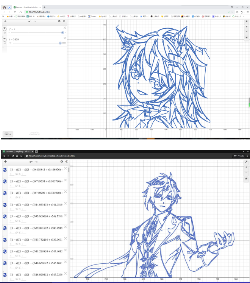The height and width of the screenshot is (283, 250).
Task: Delete the 0.468842 expression row
Action: (x=66, y=169)
